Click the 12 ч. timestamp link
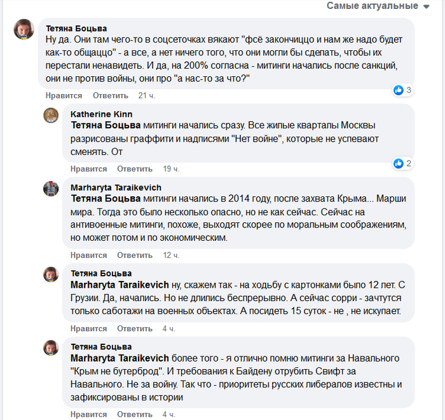 [x=171, y=255]
